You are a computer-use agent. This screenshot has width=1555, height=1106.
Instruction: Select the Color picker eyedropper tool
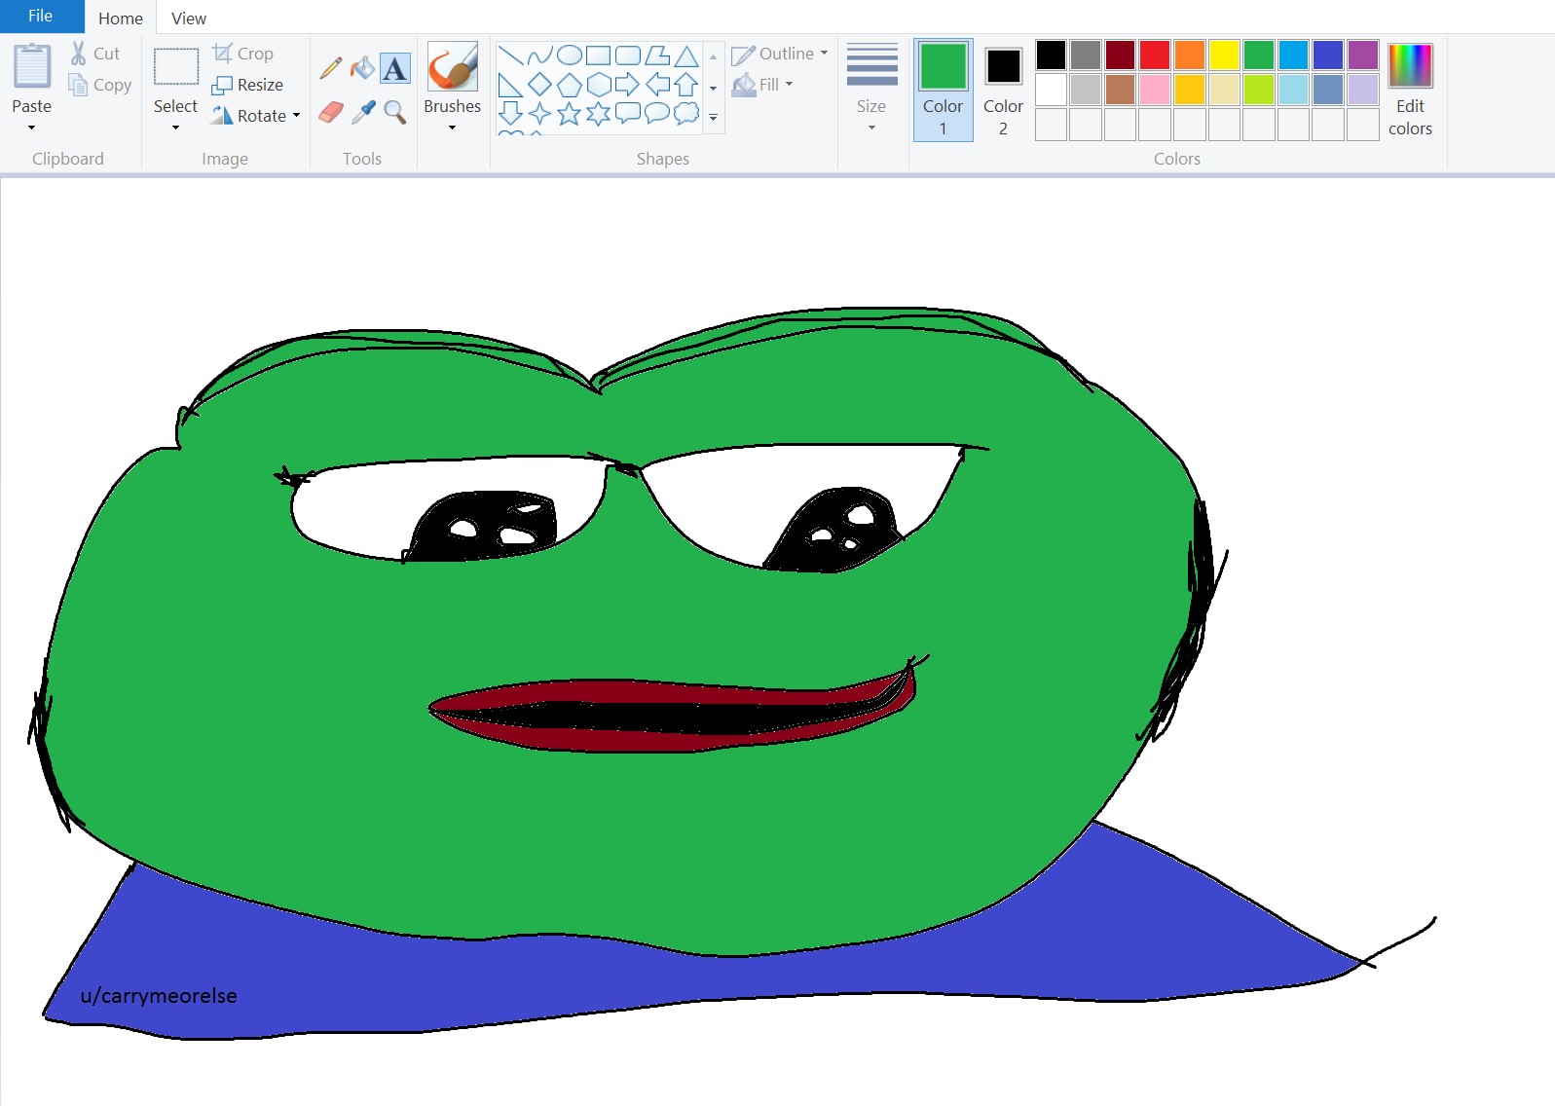(363, 112)
